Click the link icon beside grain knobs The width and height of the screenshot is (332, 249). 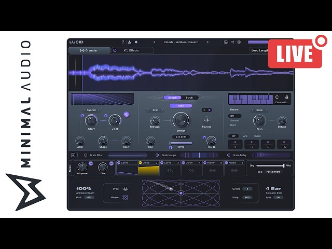tap(127, 114)
